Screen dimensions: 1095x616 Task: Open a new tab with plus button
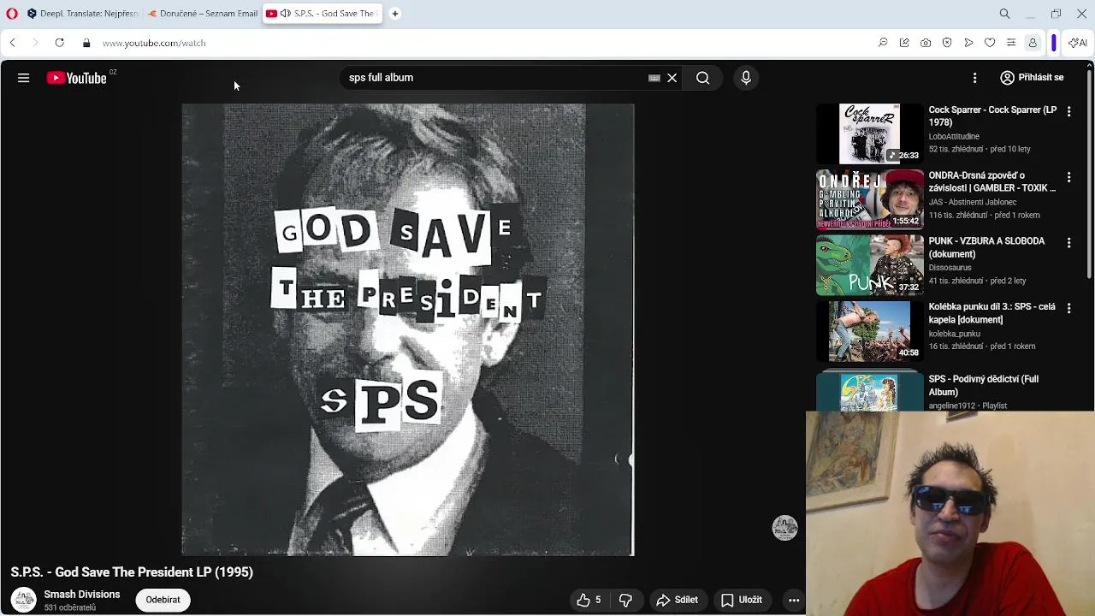coord(394,14)
